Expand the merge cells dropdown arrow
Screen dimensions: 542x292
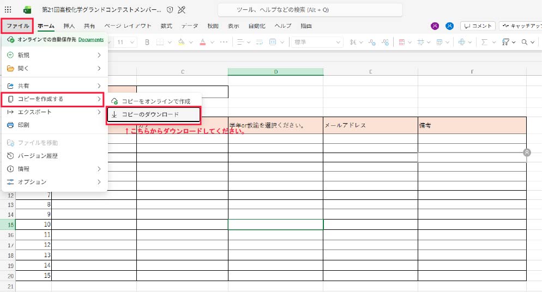[x=282, y=42]
